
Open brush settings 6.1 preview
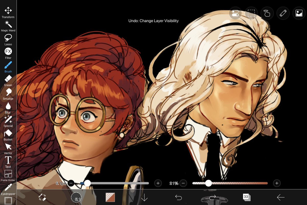click(76, 197)
